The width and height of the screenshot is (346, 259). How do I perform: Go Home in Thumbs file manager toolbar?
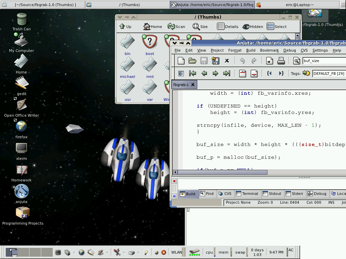pyautogui.click(x=152, y=26)
